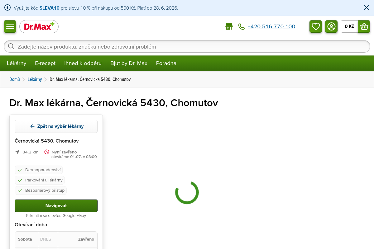Open the Poradna menu item
The height and width of the screenshot is (249, 374).
coord(166,63)
